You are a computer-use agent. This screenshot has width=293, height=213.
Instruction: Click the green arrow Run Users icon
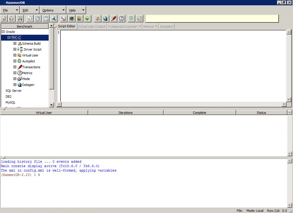click(x=87, y=19)
